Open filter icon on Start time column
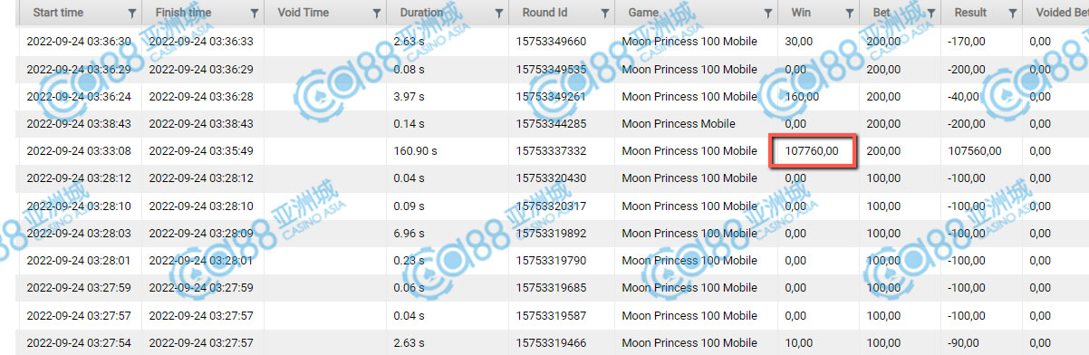Image resolution: width=1089 pixels, height=355 pixels. coord(132,14)
